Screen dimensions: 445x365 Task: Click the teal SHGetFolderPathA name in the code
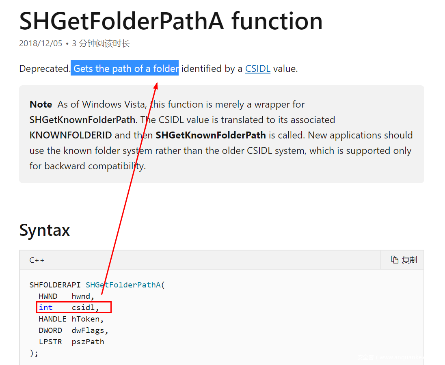(x=123, y=285)
